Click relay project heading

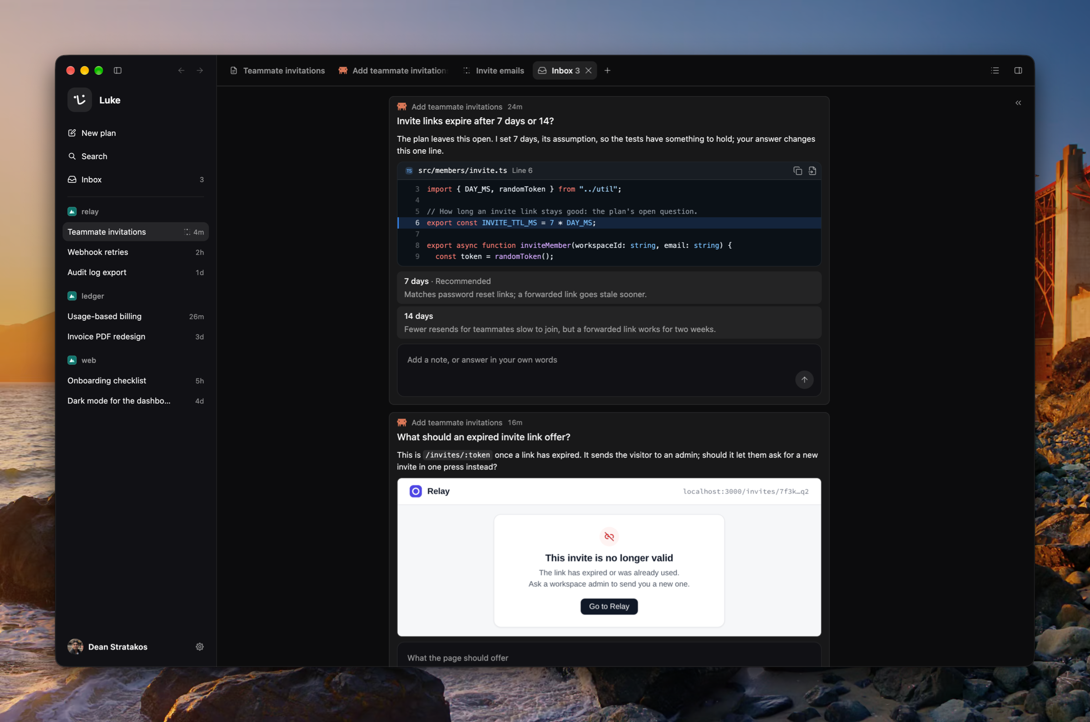click(90, 211)
